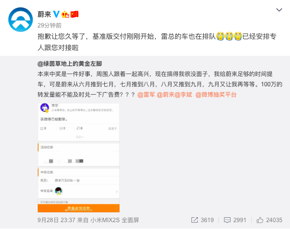Open the 蔚来 account name
Image resolution: width=290 pixels, height=229 pixels.
[x=44, y=14]
